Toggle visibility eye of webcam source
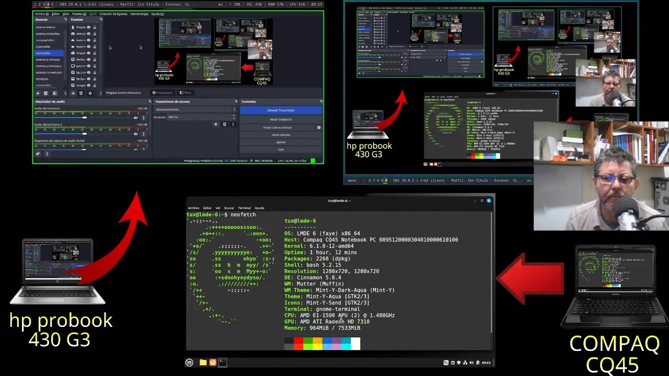The image size is (669, 376). pos(89,33)
